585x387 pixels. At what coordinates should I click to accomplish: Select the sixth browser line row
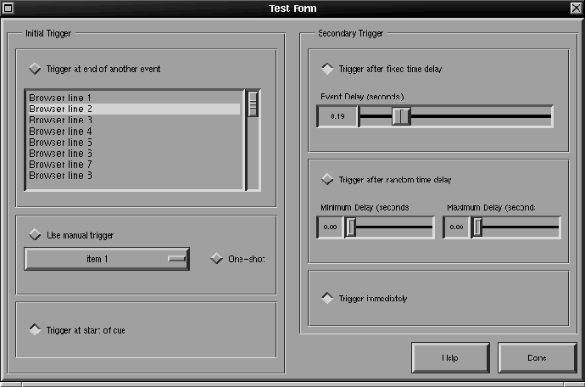click(x=134, y=154)
